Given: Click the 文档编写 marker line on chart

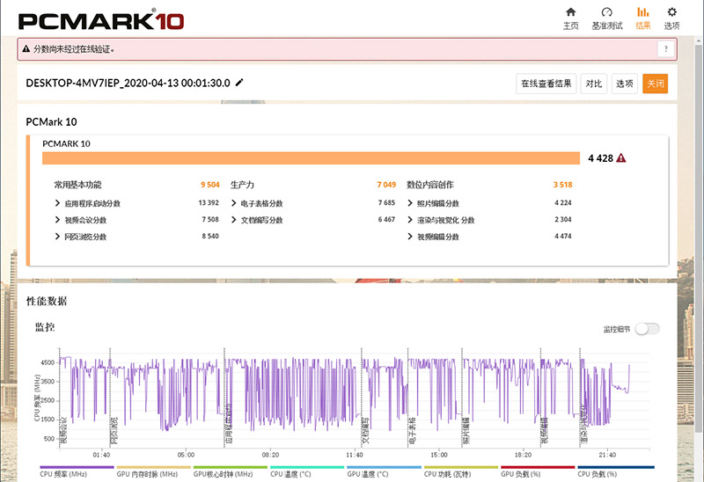Looking at the screenshot, I should point(362,398).
